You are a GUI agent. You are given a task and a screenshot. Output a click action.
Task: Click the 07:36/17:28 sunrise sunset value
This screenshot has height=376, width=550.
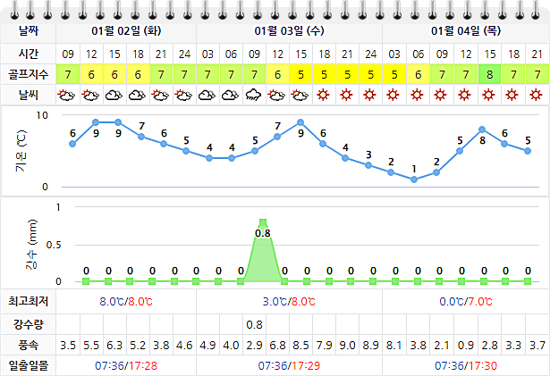(x=126, y=366)
